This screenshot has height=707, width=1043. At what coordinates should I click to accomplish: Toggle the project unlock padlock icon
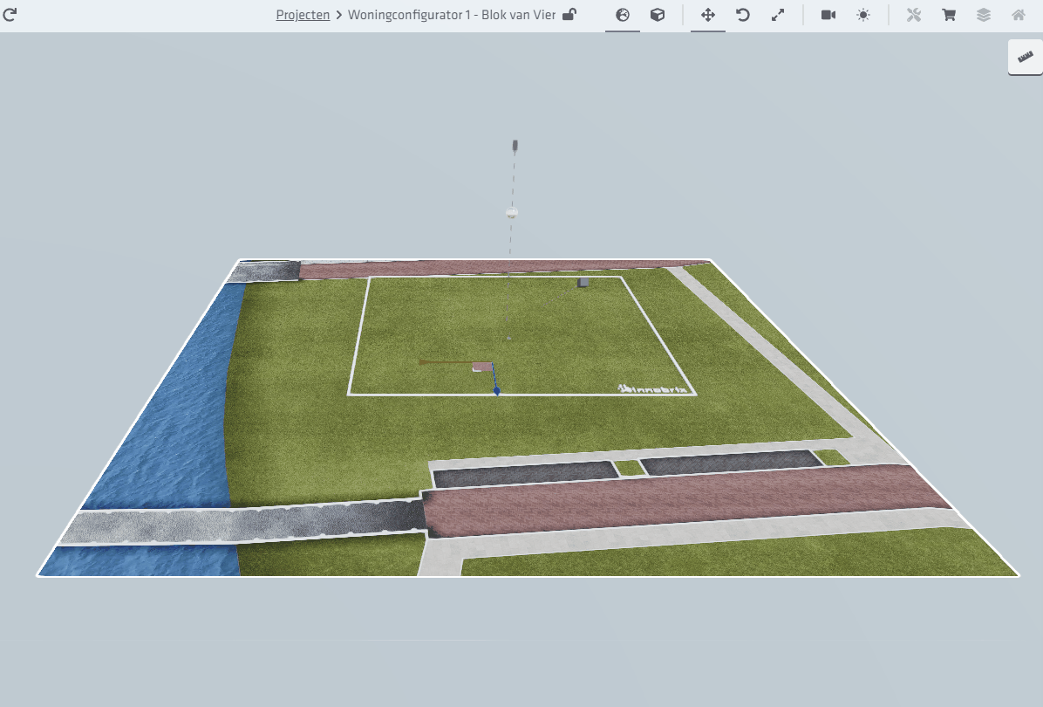[x=569, y=15]
